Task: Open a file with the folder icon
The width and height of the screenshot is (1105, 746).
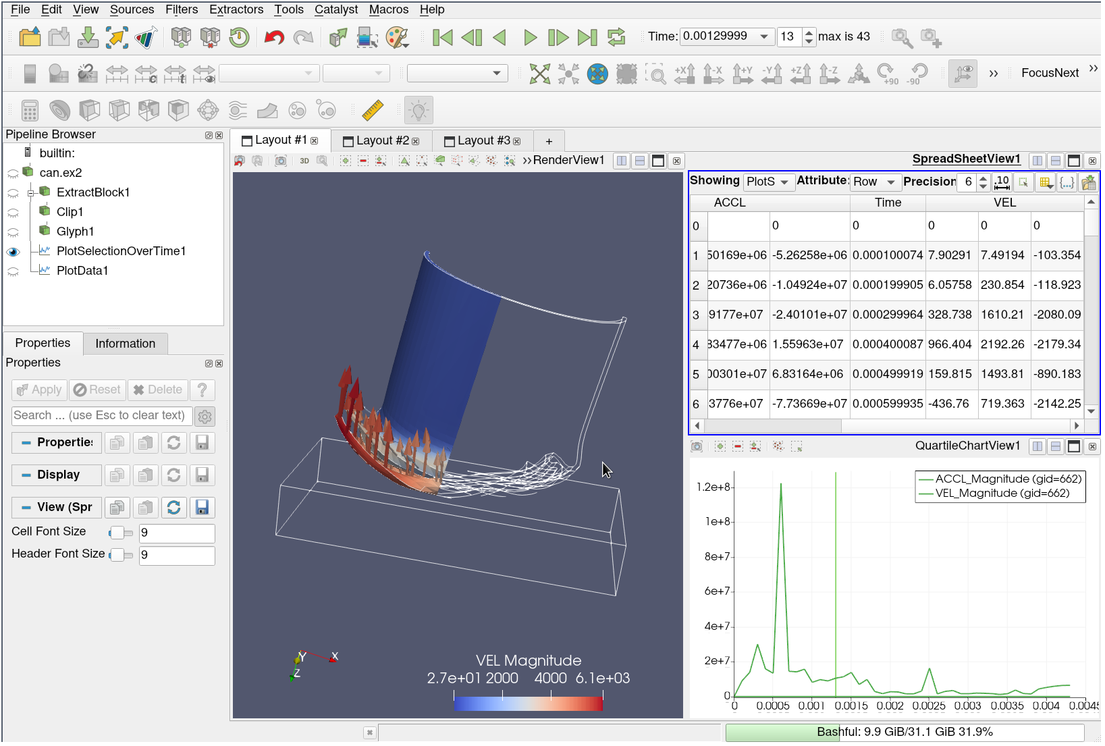Action: tap(30, 36)
